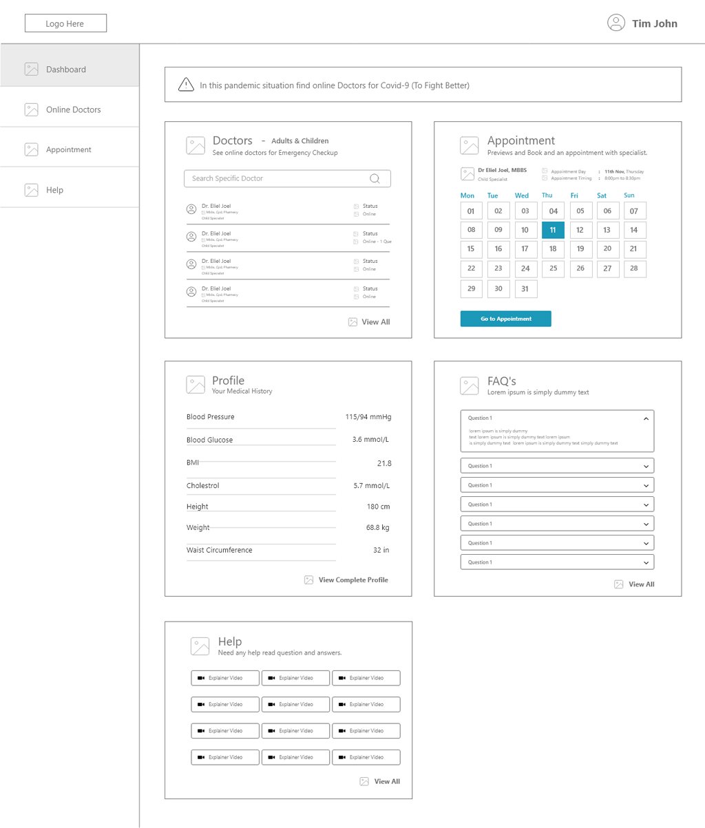Click the Logo Here box
This screenshot has height=828, width=705.
tap(65, 23)
